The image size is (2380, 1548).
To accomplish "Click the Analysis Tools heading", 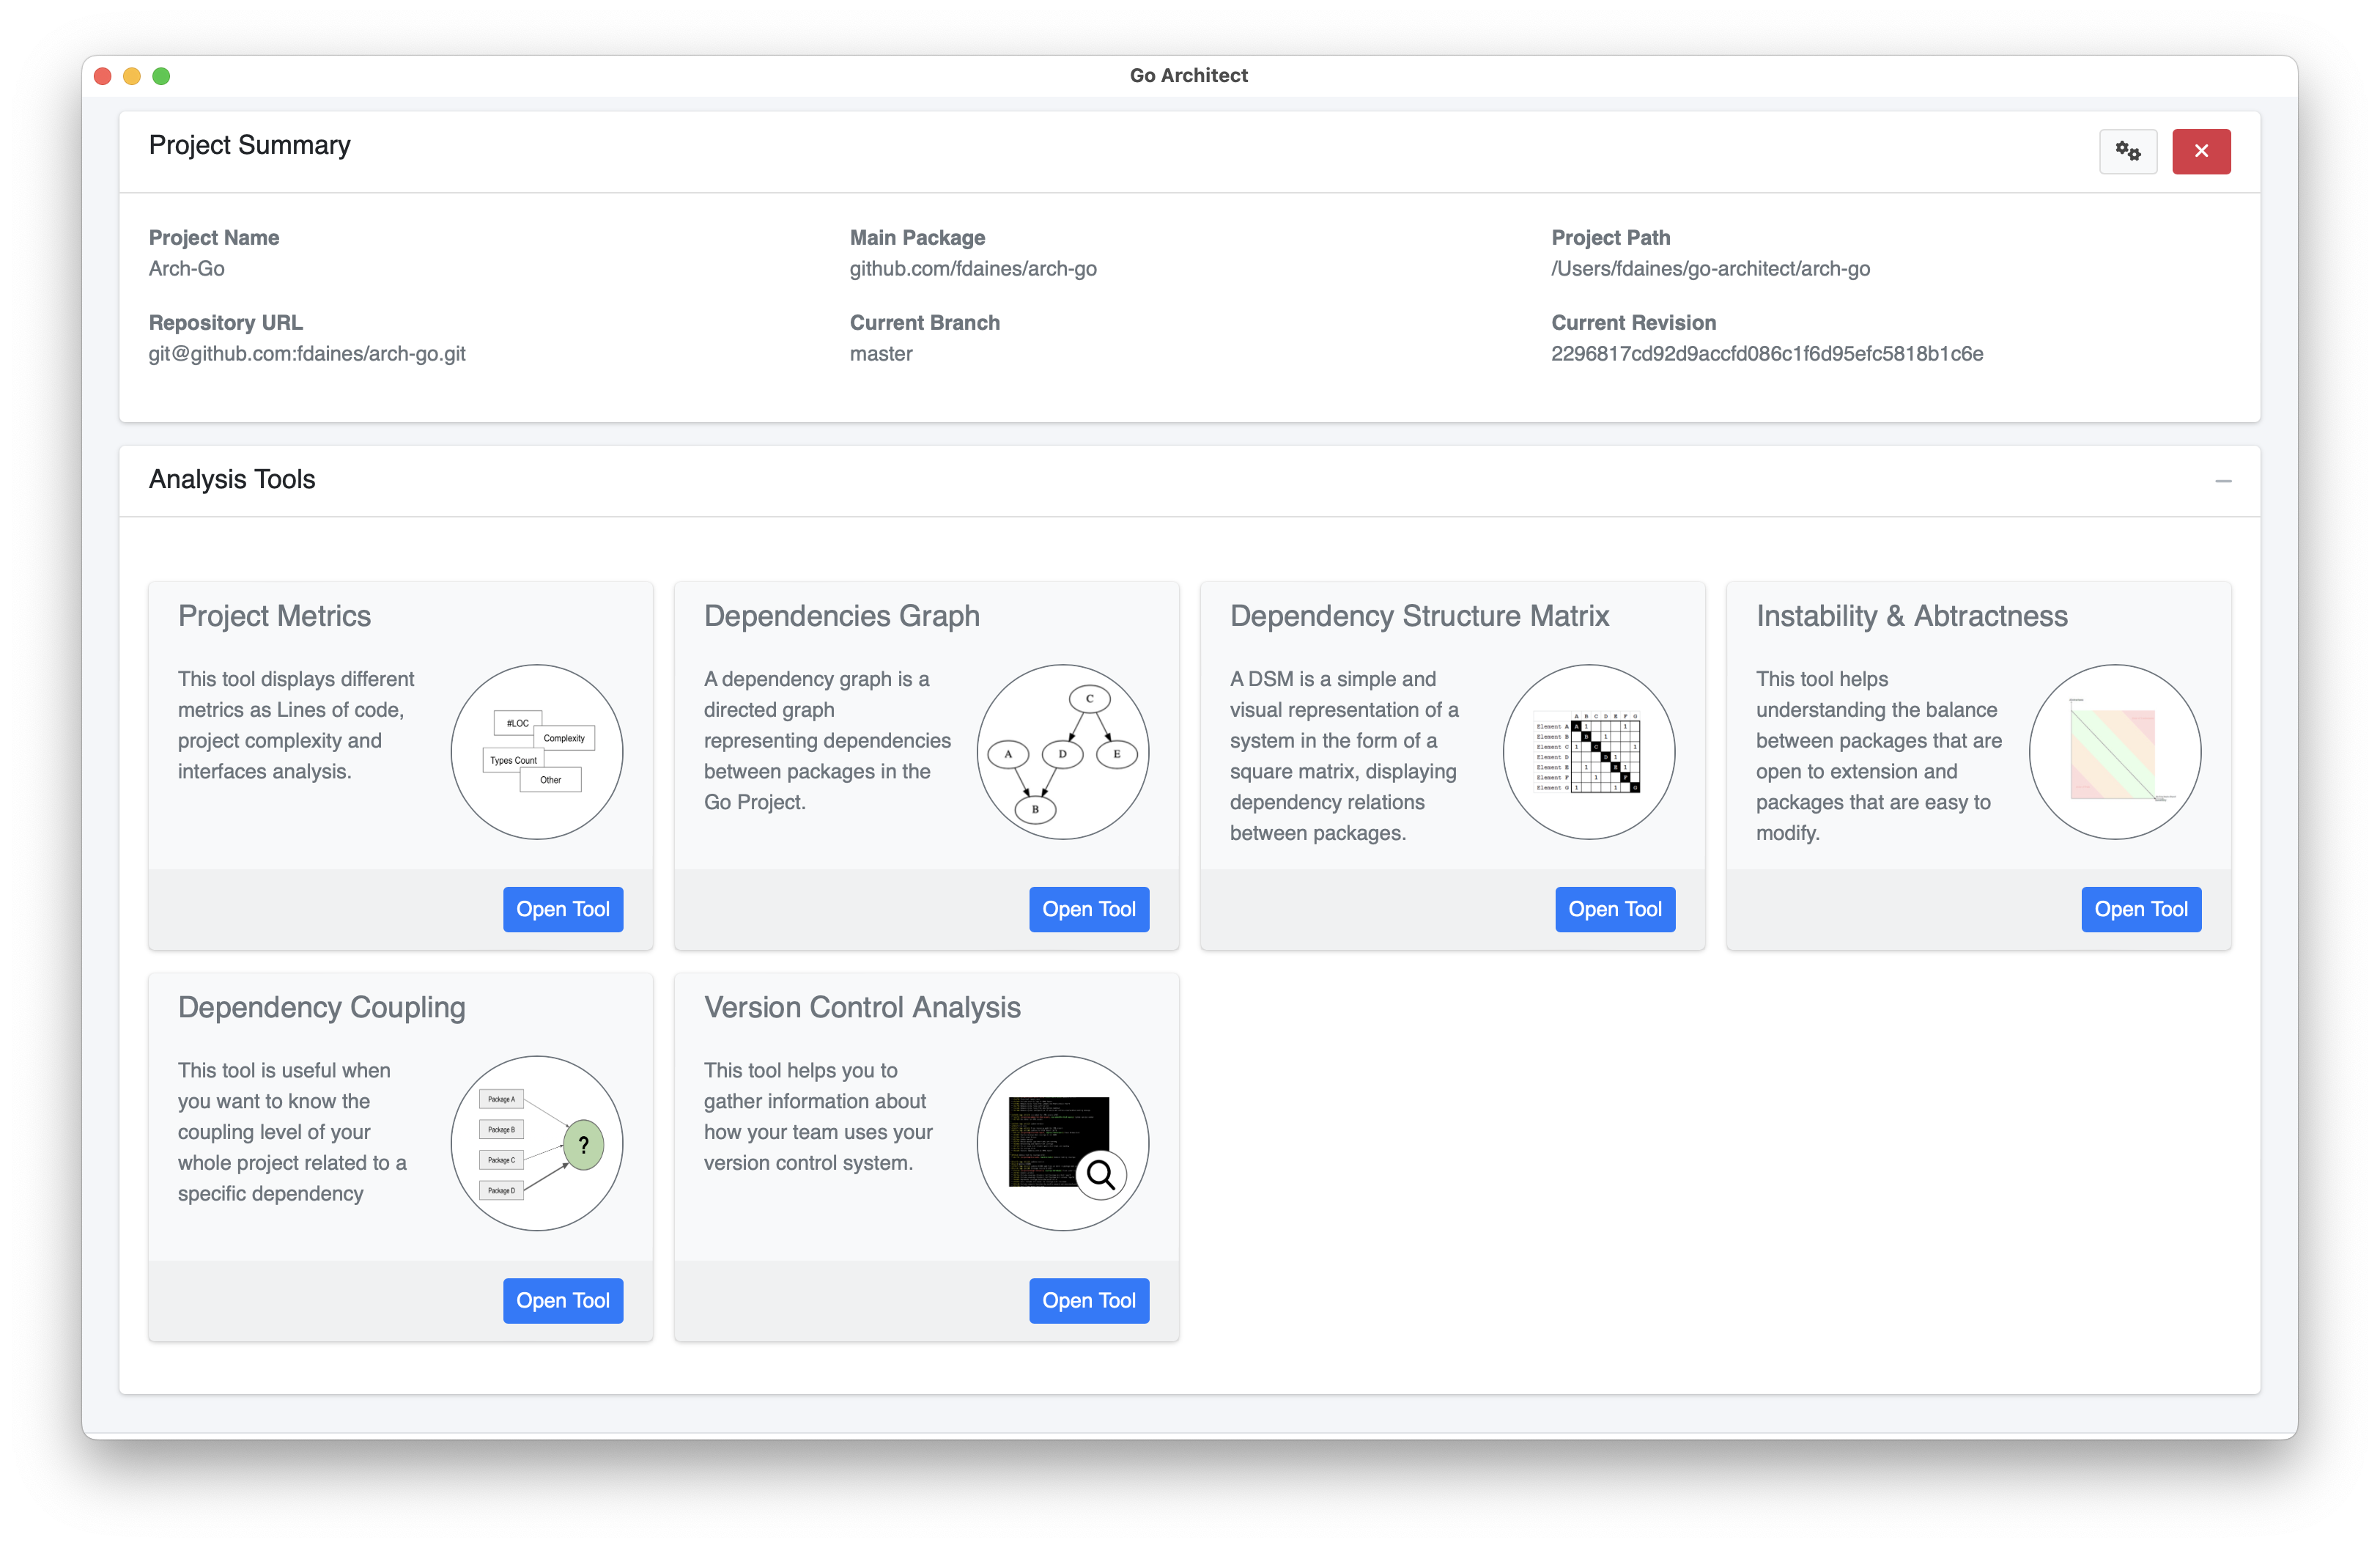I will tap(232, 479).
